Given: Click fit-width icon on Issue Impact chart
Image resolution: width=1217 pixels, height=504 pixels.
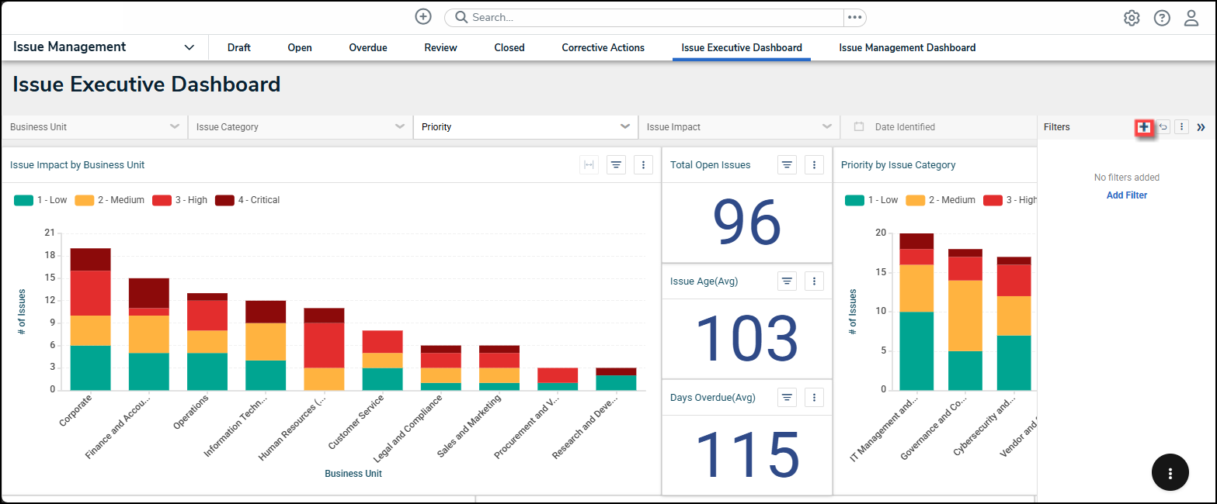Looking at the screenshot, I should [x=589, y=164].
